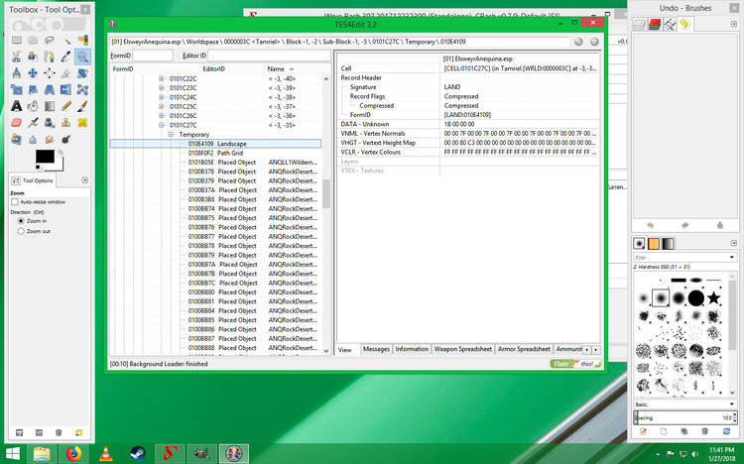
Task: Click the navigate forward button in TES4Edit
Action: [x=594, y=42]
